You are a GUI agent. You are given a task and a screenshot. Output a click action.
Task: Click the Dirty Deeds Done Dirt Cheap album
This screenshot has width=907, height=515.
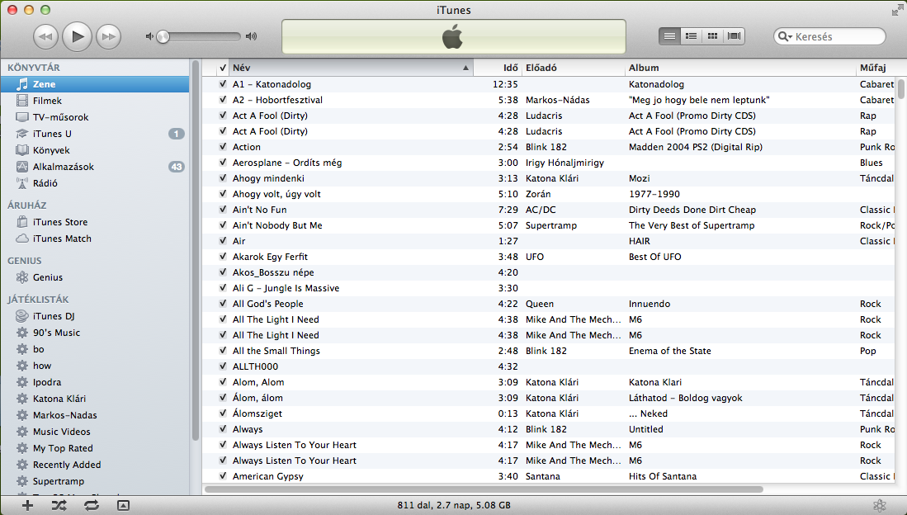point(692,210)
